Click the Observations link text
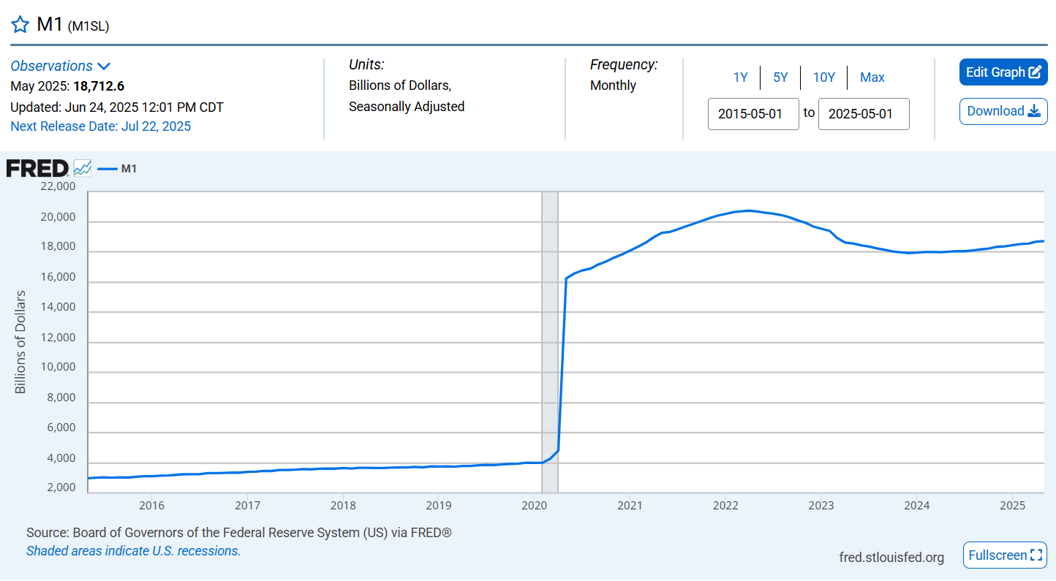This screenshot has width=1056, height=581. (x=52, y=66)
